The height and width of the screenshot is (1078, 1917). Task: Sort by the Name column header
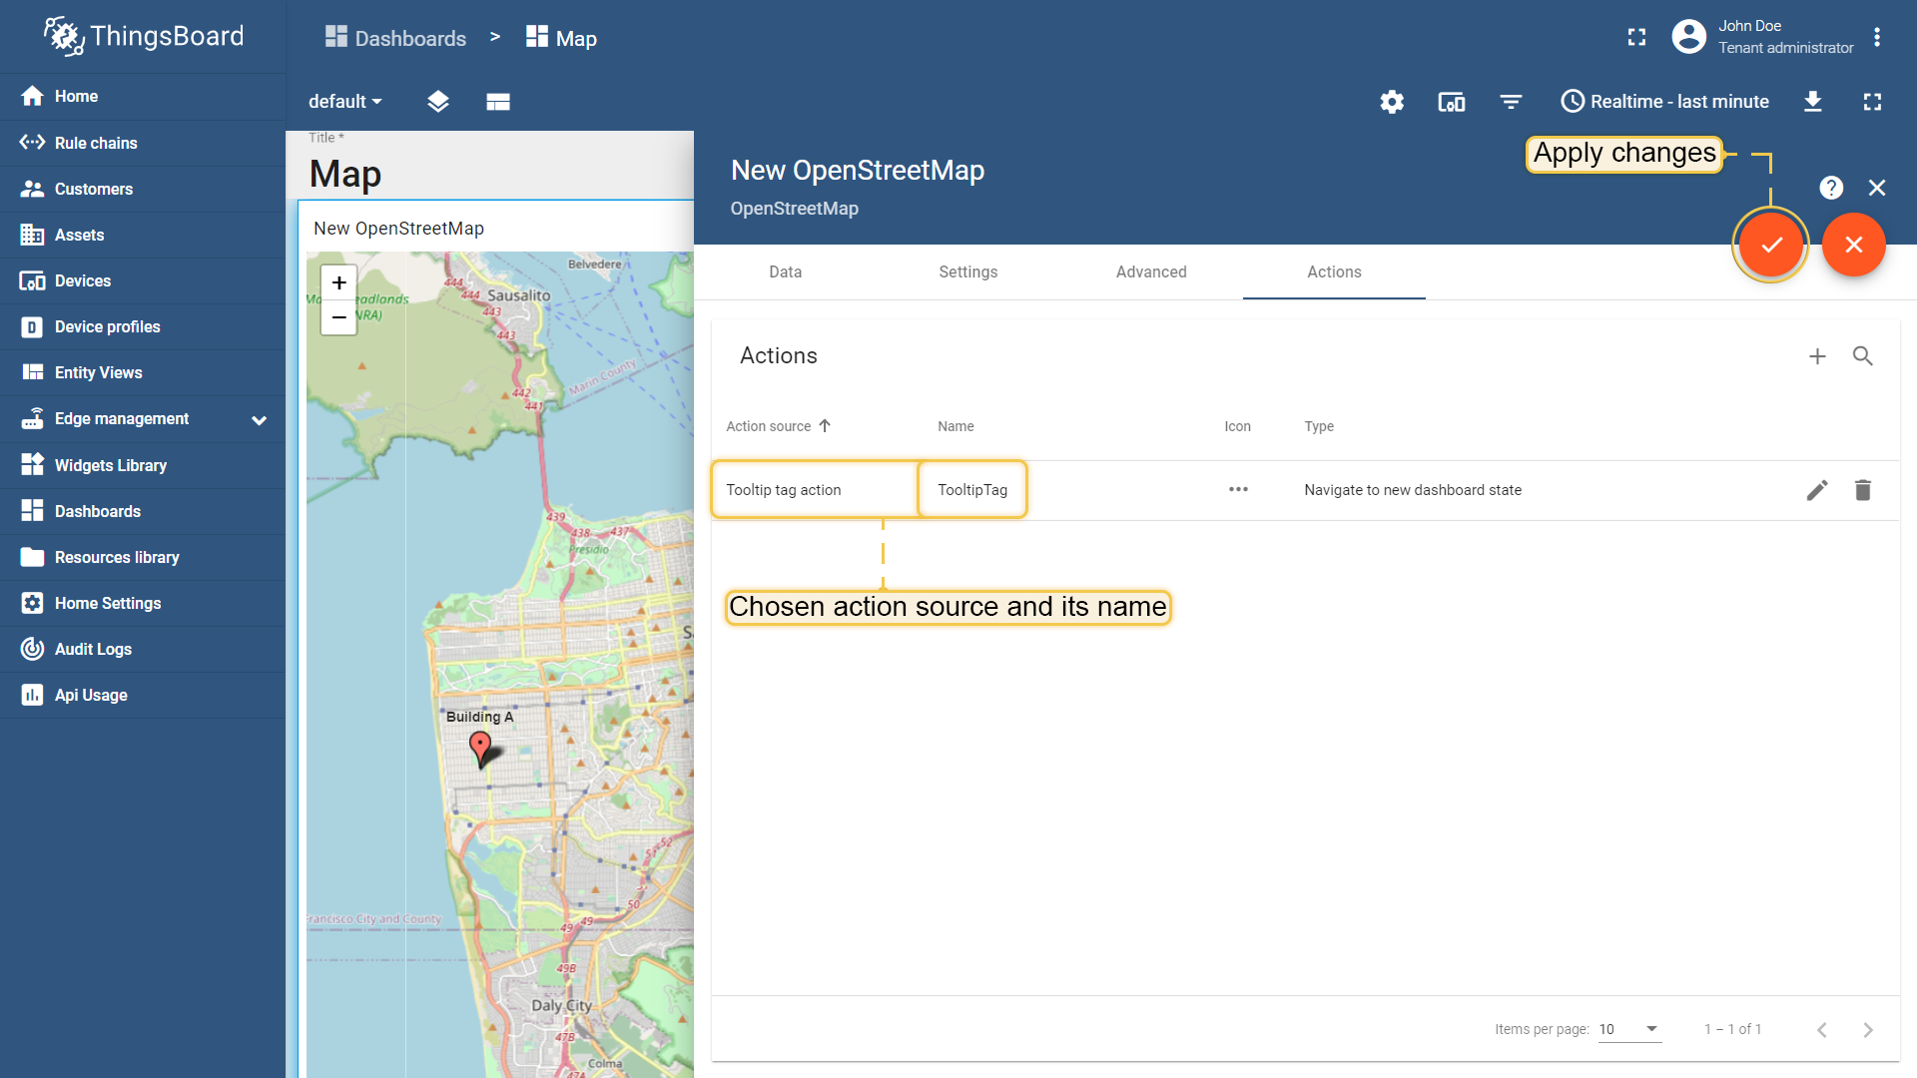tap(956, 426)
